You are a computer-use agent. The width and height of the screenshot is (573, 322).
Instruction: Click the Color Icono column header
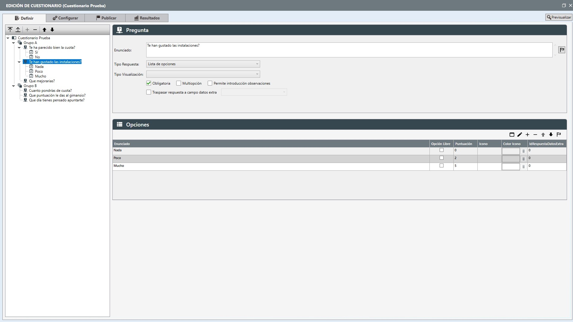pos(515,144)
